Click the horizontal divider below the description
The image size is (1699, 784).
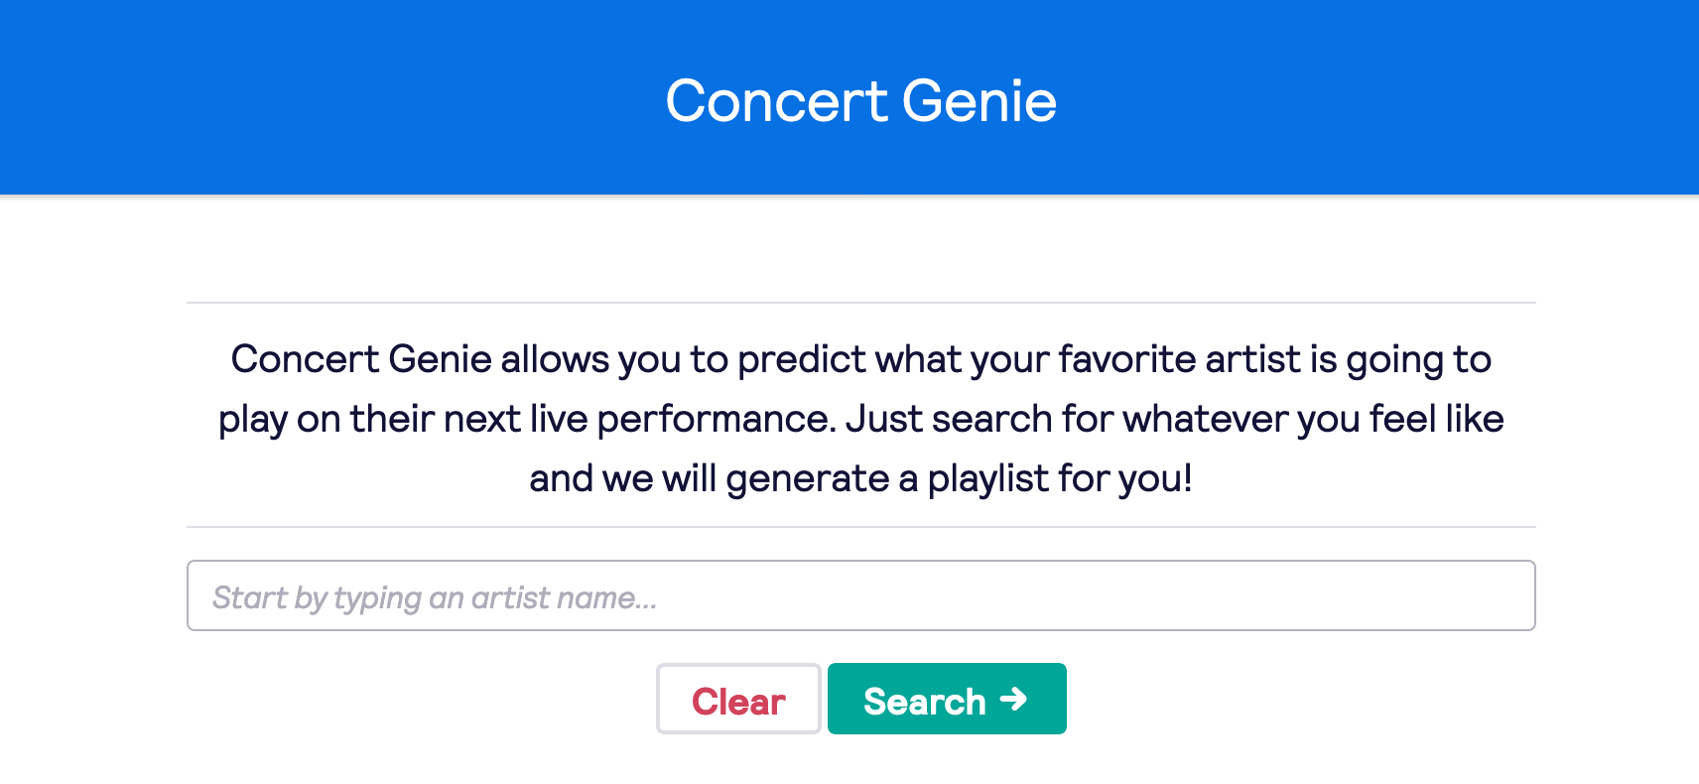coord(860,527)
